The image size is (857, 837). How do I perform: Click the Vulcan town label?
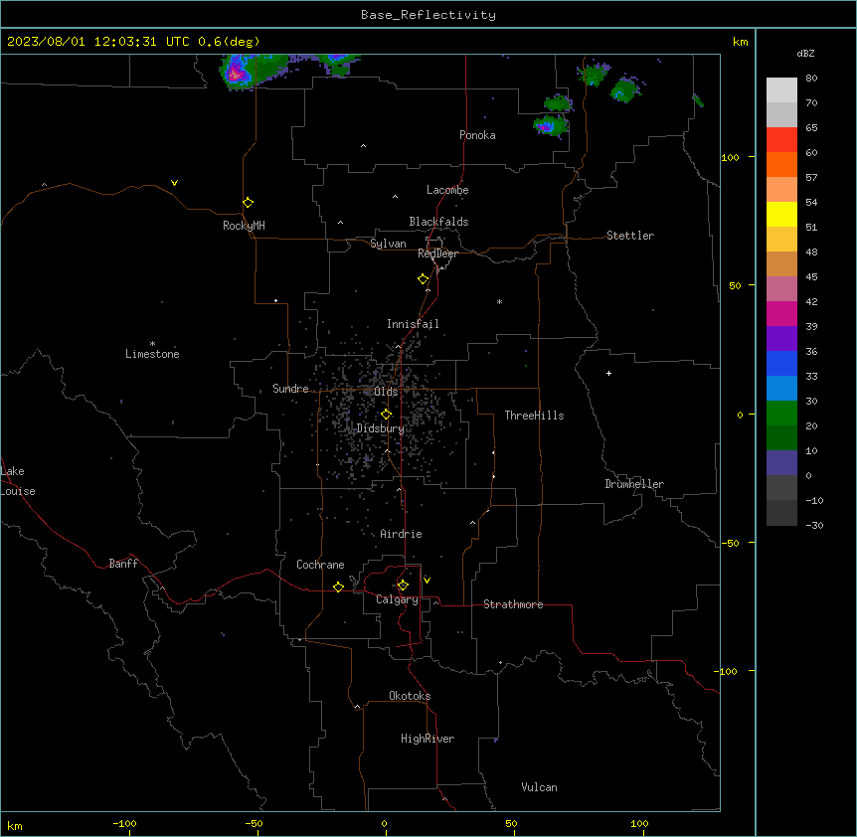coord(540,787)
